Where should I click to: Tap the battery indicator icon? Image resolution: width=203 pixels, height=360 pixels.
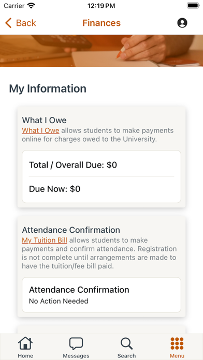pyautogui.click(x=193, y=6)
